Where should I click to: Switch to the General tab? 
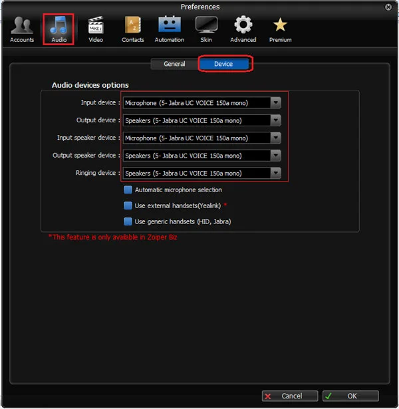coord(174,64)
